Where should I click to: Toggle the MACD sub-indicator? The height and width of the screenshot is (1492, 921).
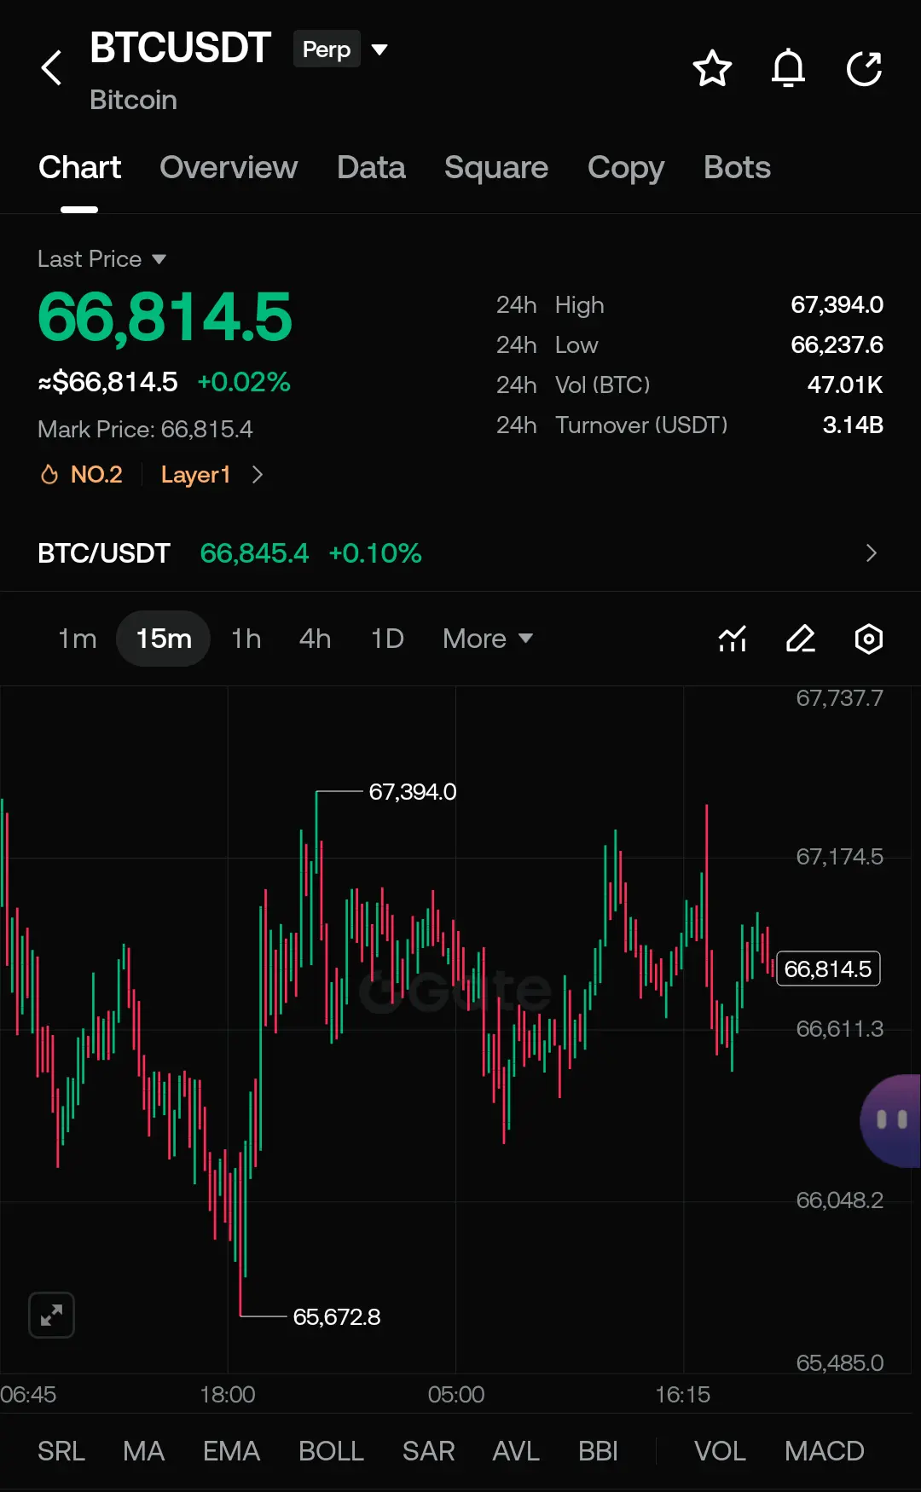pos(825,1451)
